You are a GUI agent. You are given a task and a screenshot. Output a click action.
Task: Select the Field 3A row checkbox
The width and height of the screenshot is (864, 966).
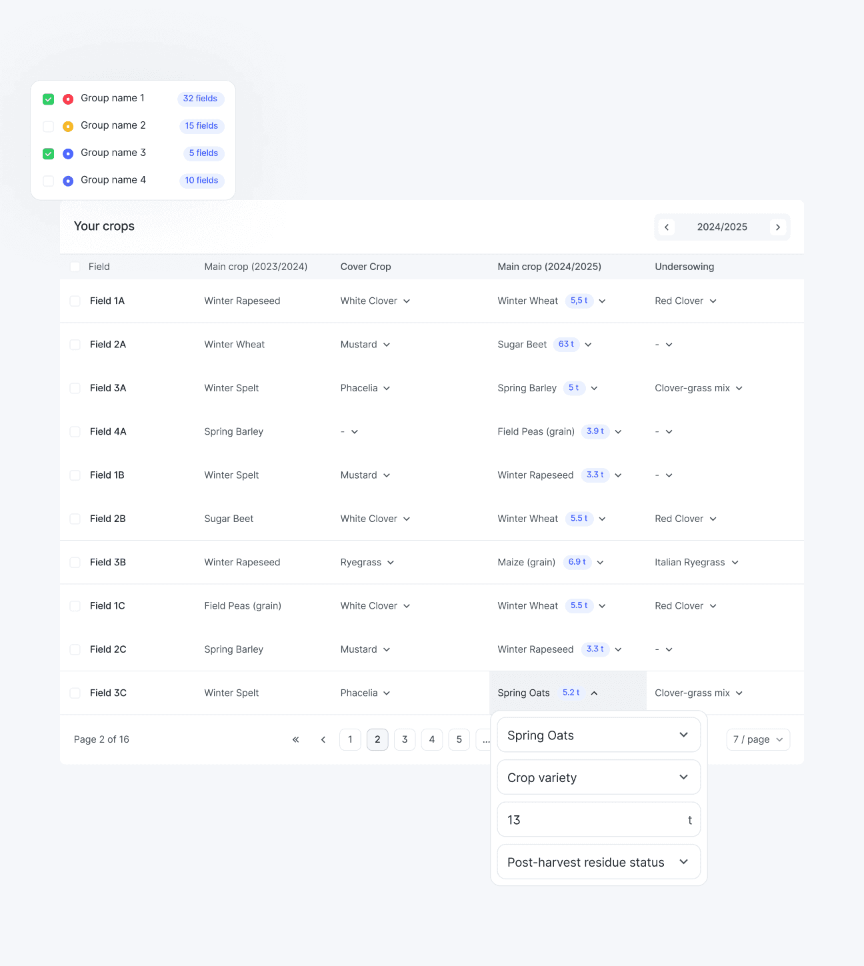tap(75, 388)
